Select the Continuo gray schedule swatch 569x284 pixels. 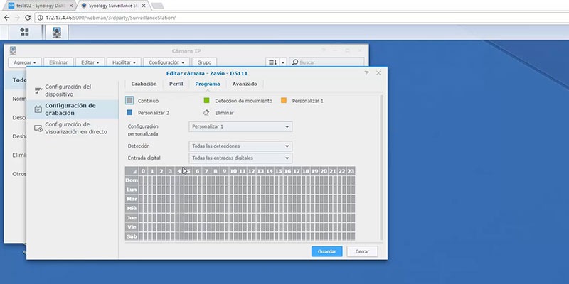[x=129, y=101]
